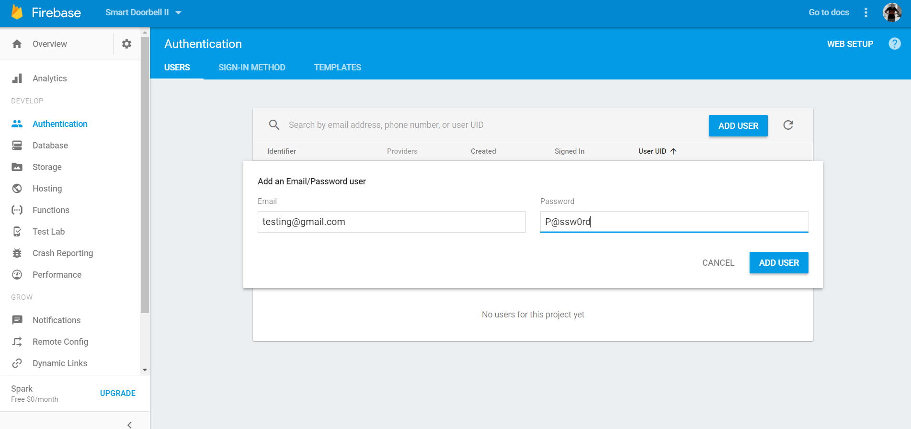This screenshot has height=429, width=911.
Task: Click the Analytics bar chart icon
Action: tap(17, 79)
